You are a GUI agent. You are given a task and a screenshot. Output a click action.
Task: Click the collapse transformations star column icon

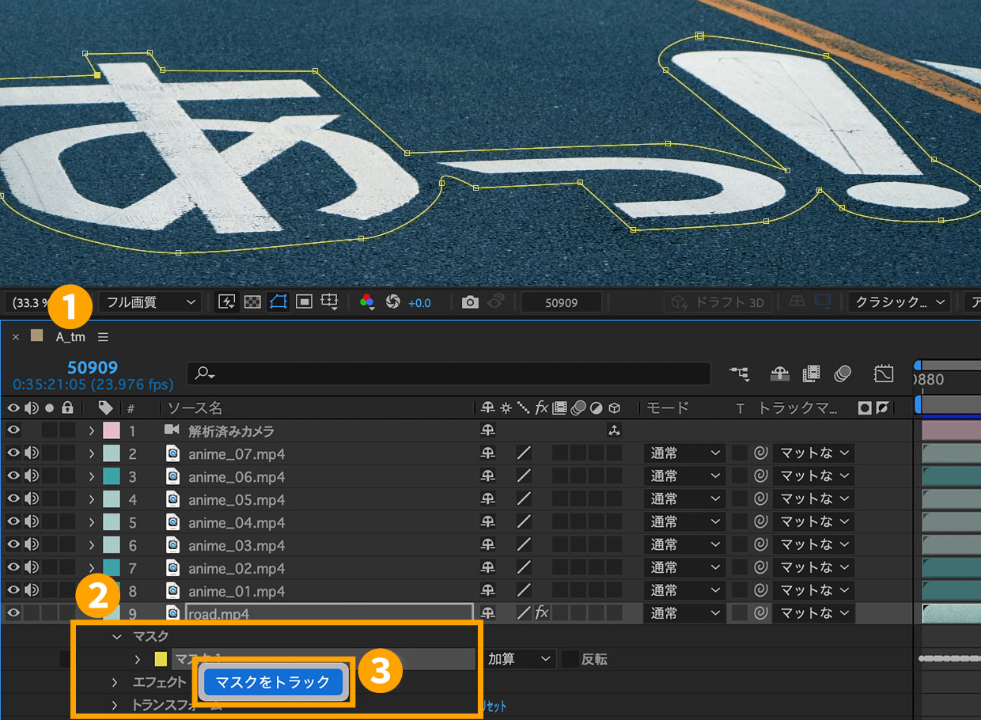pos(506,408)
